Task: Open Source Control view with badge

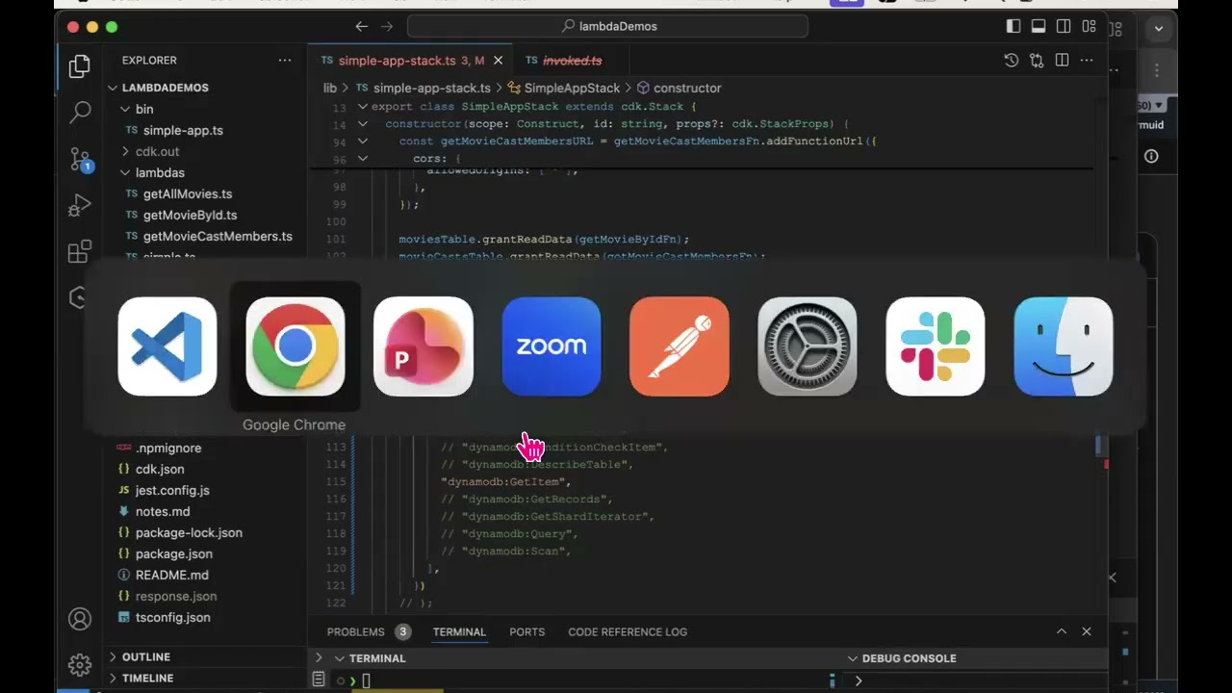Action: click(x=80, y=159)
